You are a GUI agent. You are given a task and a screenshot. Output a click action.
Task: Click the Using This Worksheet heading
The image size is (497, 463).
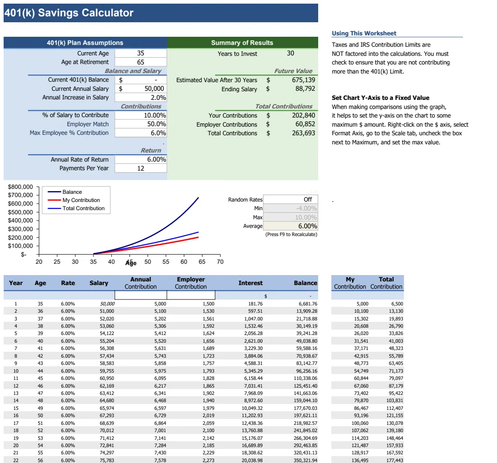coord(364,33)
